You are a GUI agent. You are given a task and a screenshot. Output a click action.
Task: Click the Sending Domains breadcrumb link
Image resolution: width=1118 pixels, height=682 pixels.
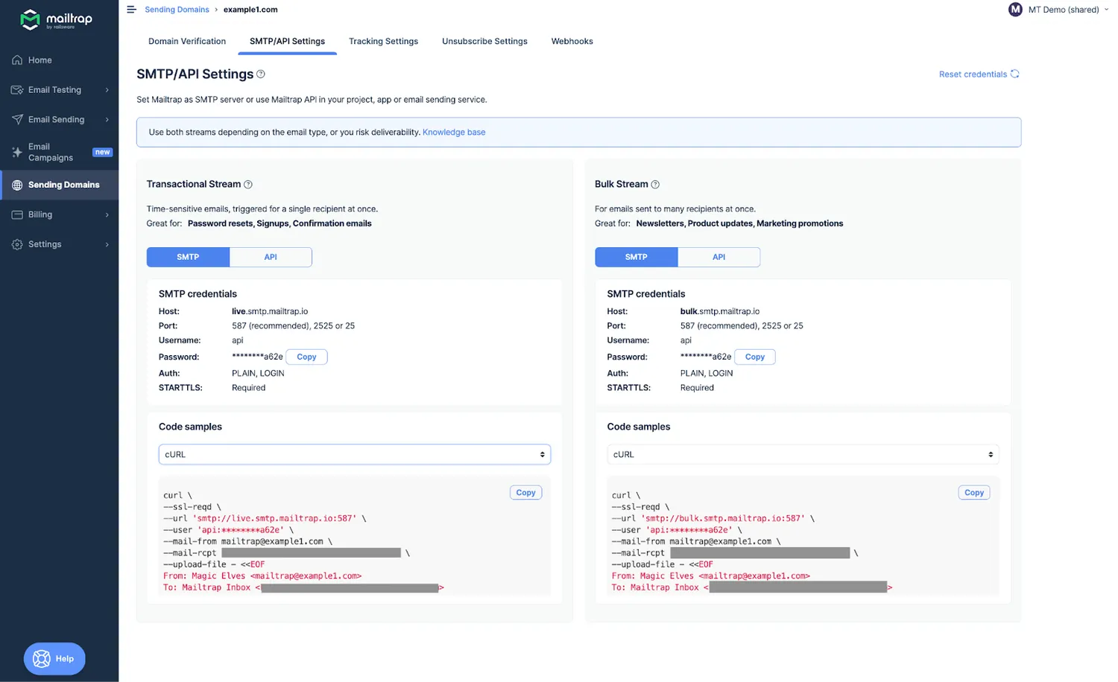(177, 10)
